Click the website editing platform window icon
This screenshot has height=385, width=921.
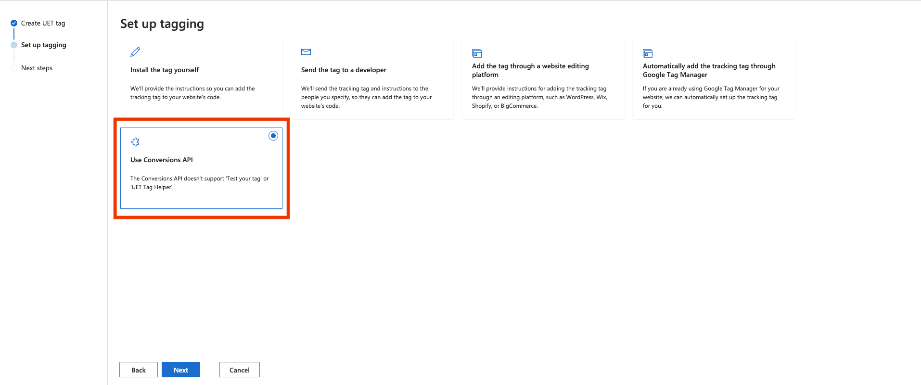tap(477, 53)
